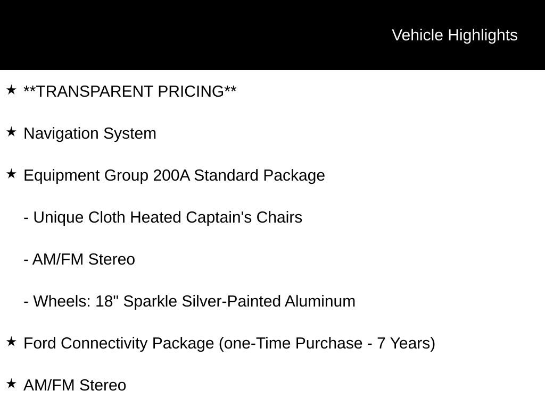Click the starred AM/FM Stereo text at bottom
Viewport: 545px width, 408px height.
point(75,385)
